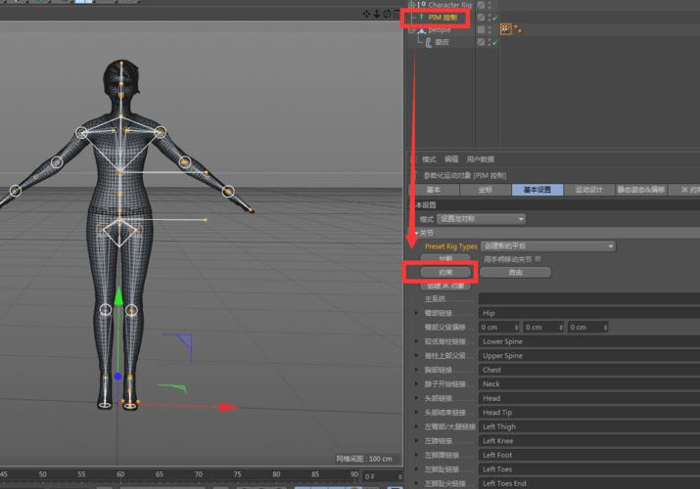Viewport: 700px width, 489px height.
Task: Toggle green checkmark for 蒙皮 object
Action: (494, 42)
